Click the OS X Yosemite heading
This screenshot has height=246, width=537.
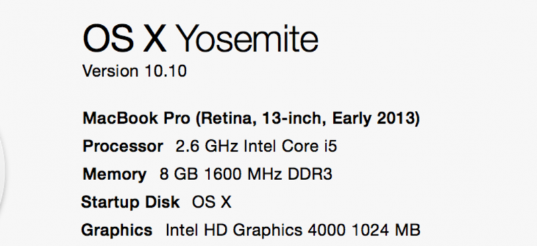click(201, 40)
